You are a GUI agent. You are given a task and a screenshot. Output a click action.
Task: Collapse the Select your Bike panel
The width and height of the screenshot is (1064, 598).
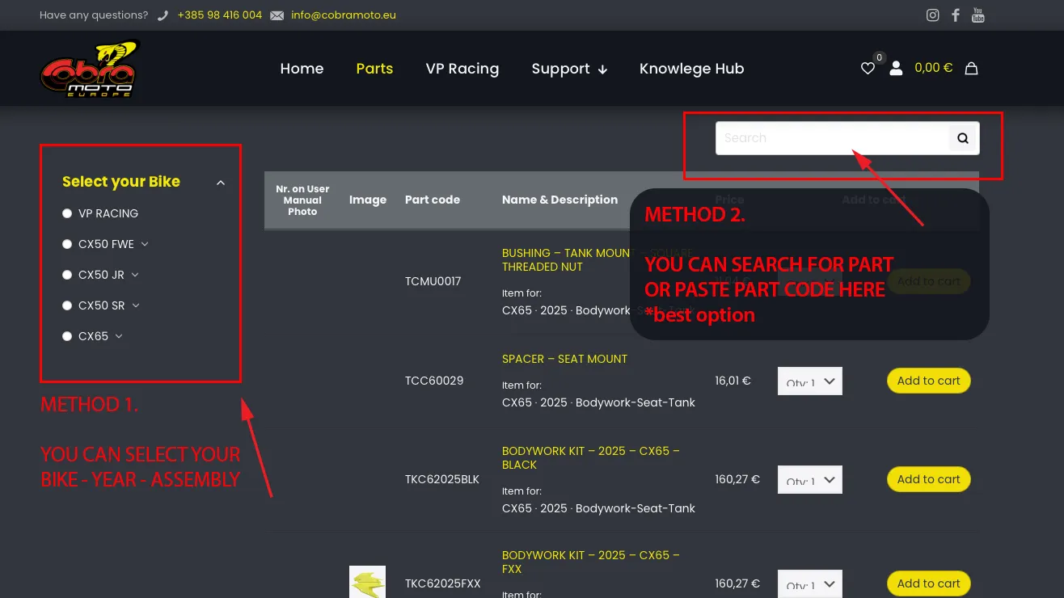pos(221,183)
